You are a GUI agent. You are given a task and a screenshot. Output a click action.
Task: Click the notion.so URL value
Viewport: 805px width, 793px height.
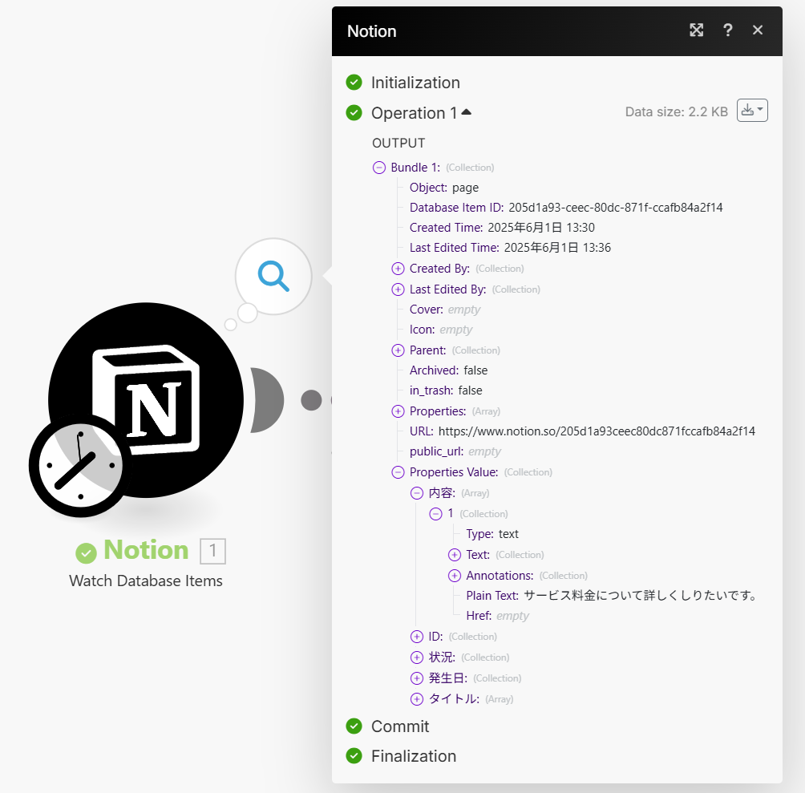[x=597, y=431]
